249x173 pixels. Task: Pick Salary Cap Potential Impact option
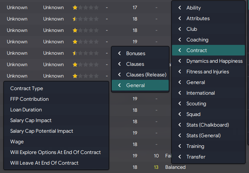pyautogui.click(x=56, y=131)
